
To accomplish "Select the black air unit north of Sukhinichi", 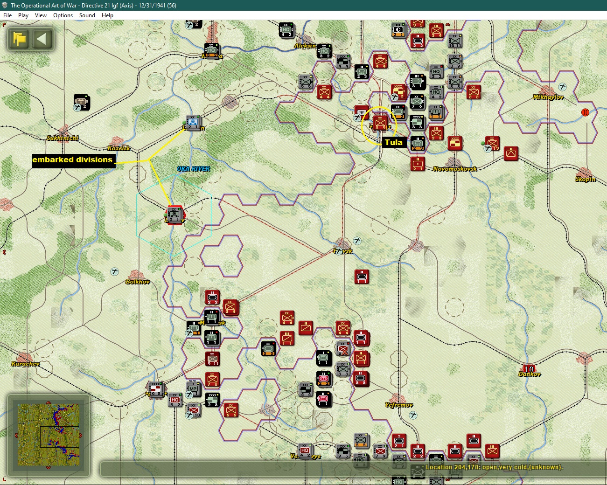I will pos(81,103).
